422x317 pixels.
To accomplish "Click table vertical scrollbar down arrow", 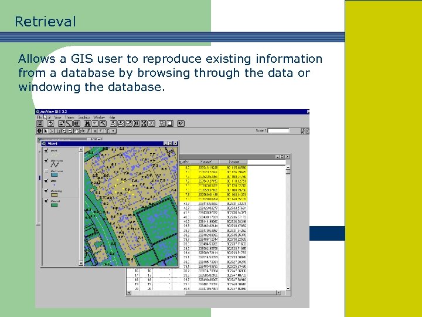I will (288, 289).
